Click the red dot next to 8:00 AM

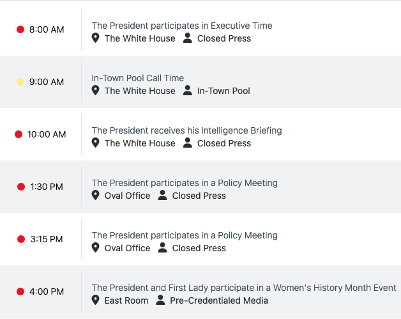coord(20,29)
